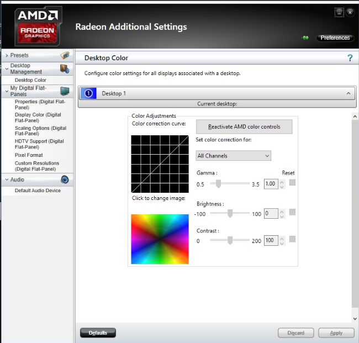Decrease Contrast value with down arrow
Viewport: 359px width, 343px height.
coord(282,243)
